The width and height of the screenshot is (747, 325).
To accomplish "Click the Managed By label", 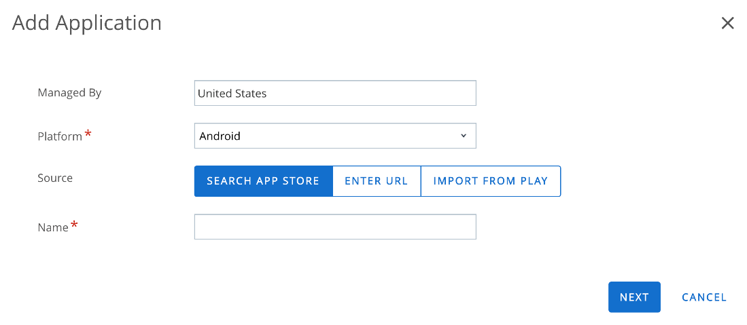I will click(69, 93).
